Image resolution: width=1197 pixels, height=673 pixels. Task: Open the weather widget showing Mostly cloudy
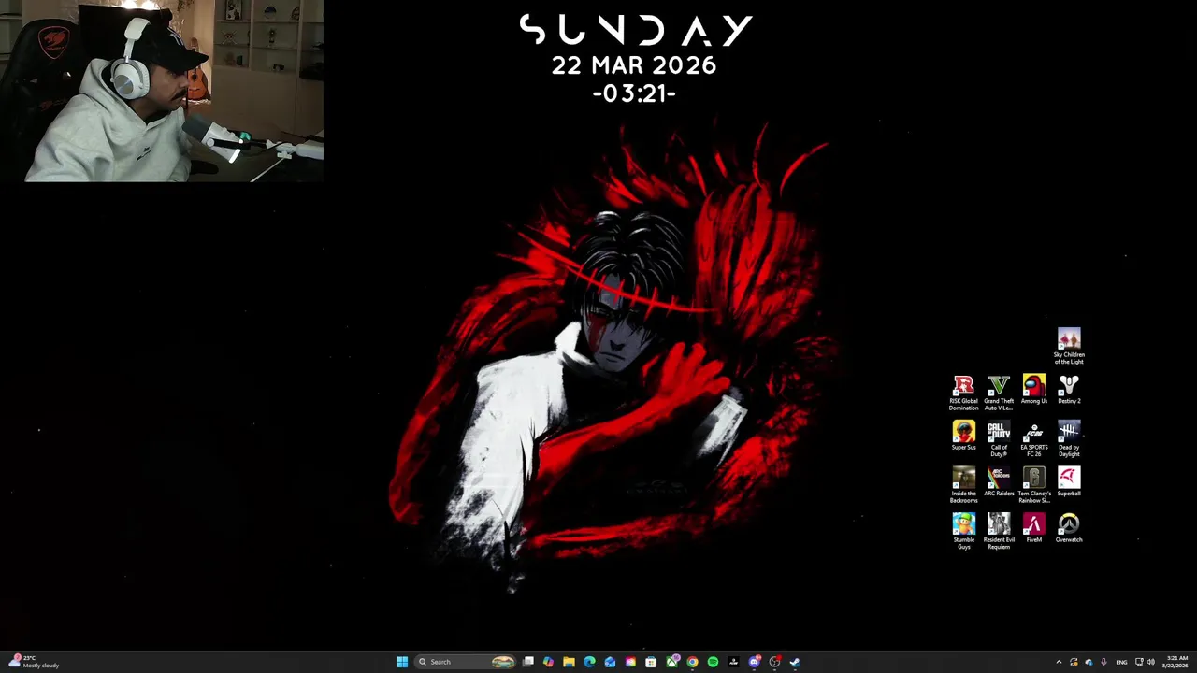coord(32,662)
